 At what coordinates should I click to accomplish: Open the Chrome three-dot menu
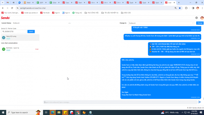(202, 8)
